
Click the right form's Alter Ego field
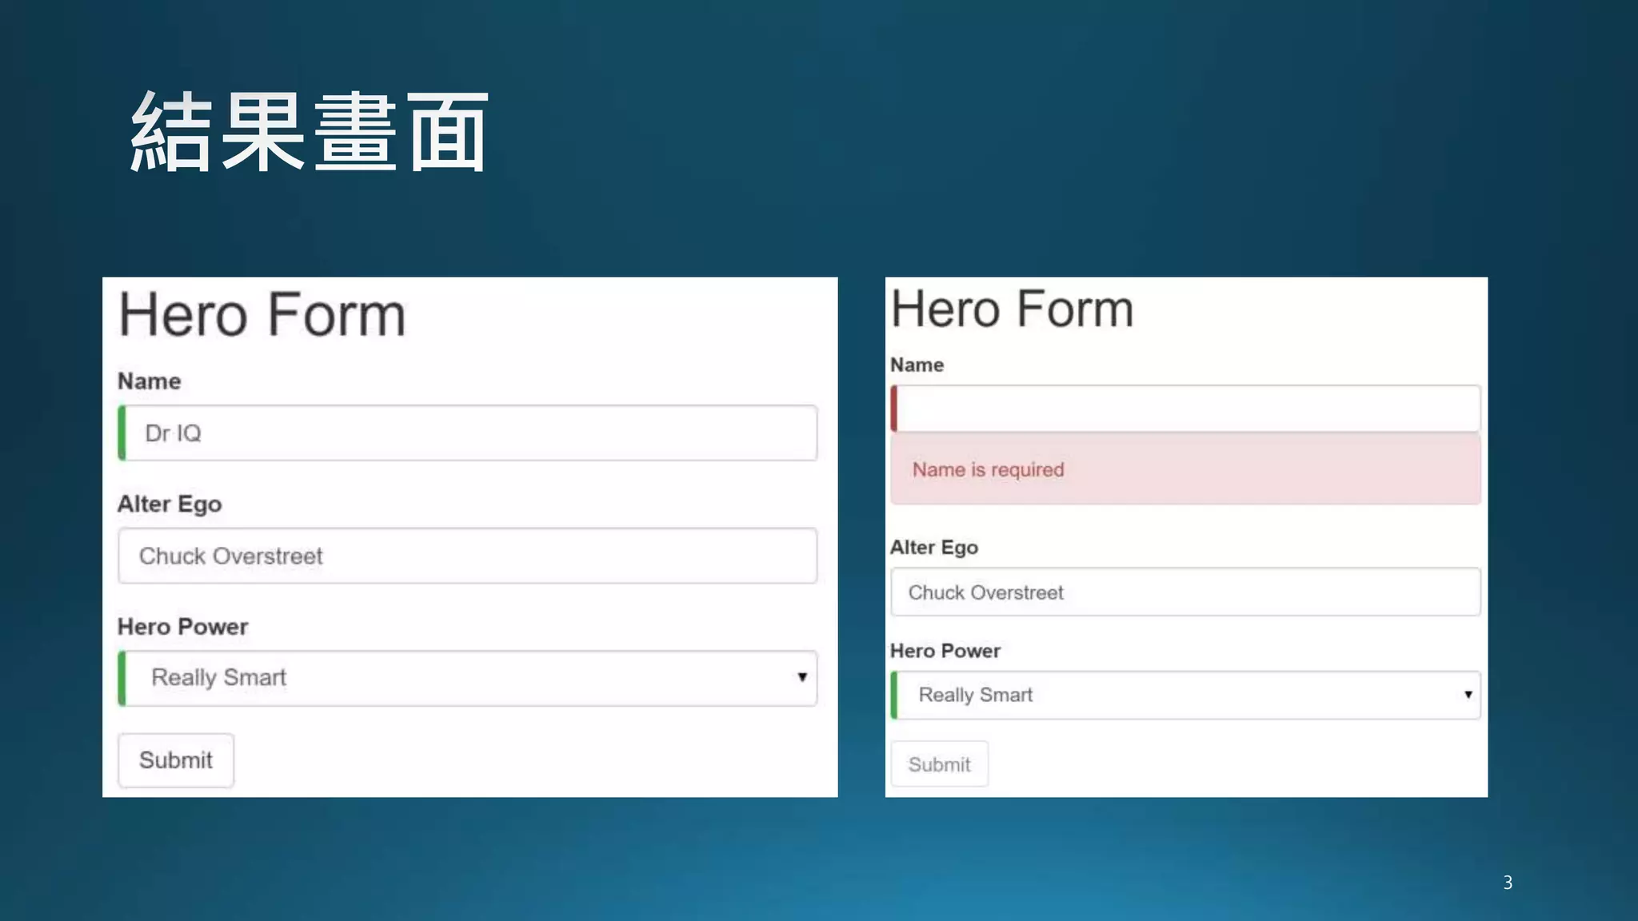click(x=1185, y=592)
